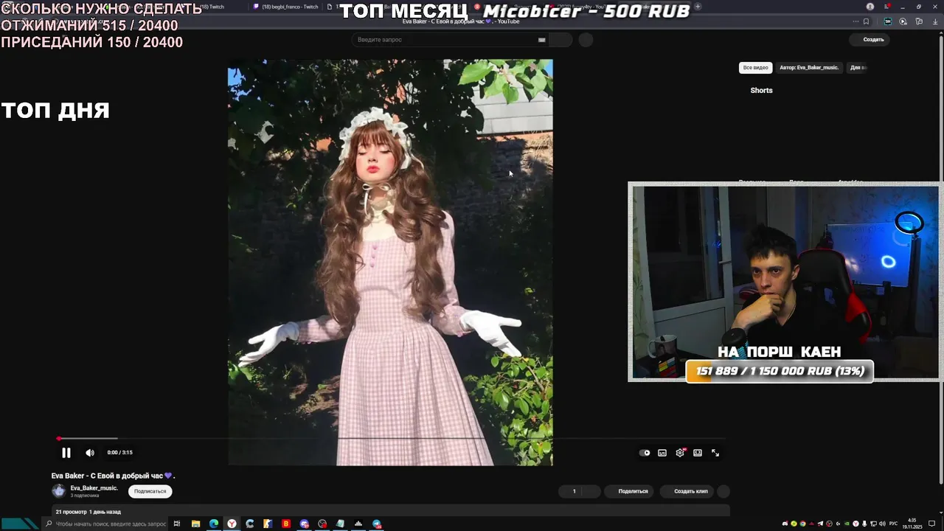Viewport: 944px width, 531px height.
Task: Open a new browser tab plus
Action: pyautogui.click(x=698, y=7)
